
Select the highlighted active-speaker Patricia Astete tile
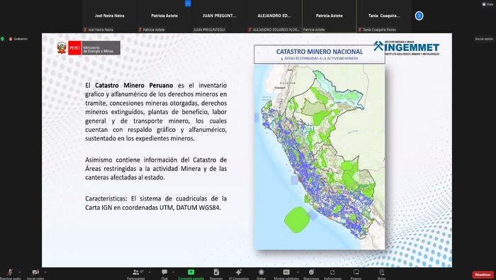coord(329,16)
